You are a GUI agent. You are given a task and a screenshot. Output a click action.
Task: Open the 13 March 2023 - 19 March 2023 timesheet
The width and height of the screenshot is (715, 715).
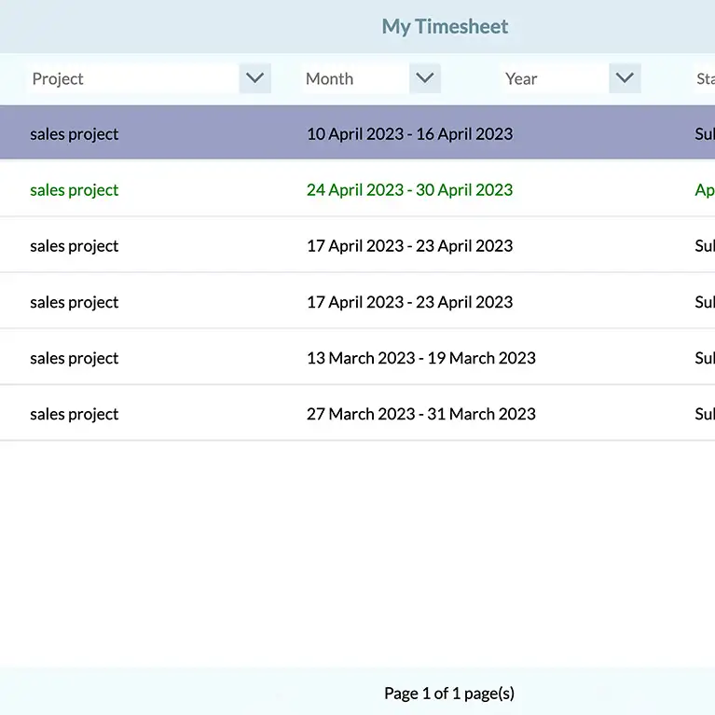[420, 358]
